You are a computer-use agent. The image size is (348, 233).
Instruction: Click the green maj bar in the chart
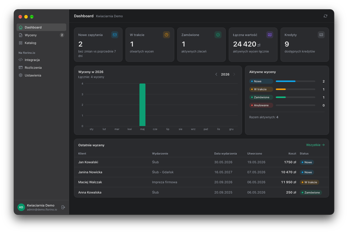[142, 105]
